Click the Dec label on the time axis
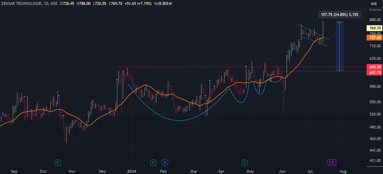The image size is (383, 174). click(x=102, y=171)
